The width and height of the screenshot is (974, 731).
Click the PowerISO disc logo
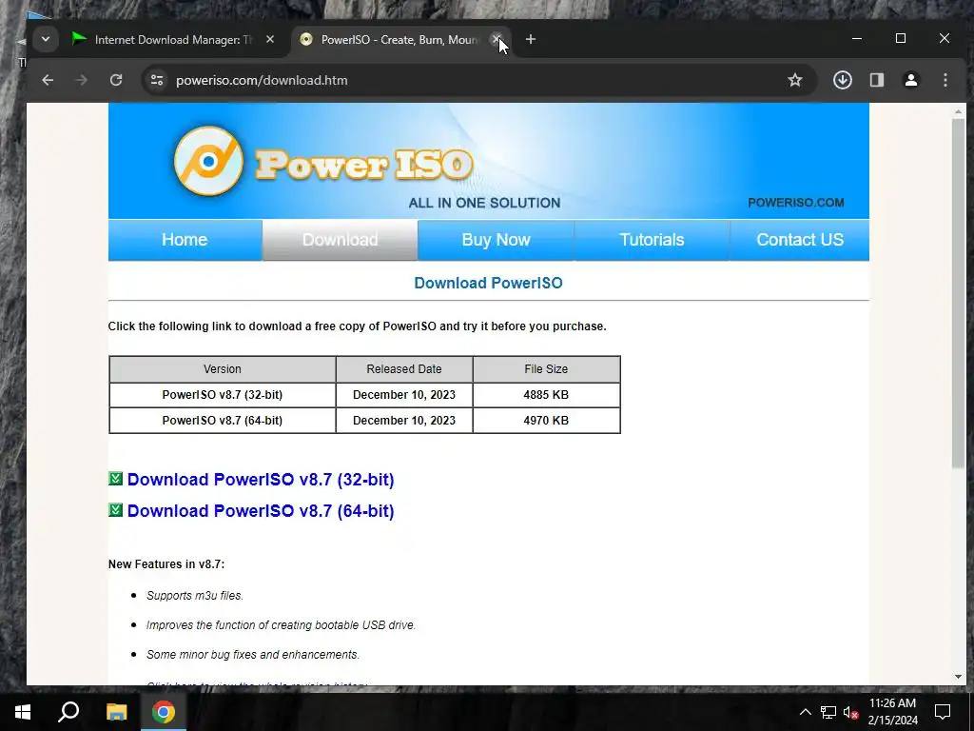pos(208,162)
